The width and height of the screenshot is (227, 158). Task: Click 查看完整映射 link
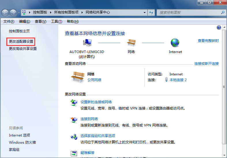[x=208, y=41]
